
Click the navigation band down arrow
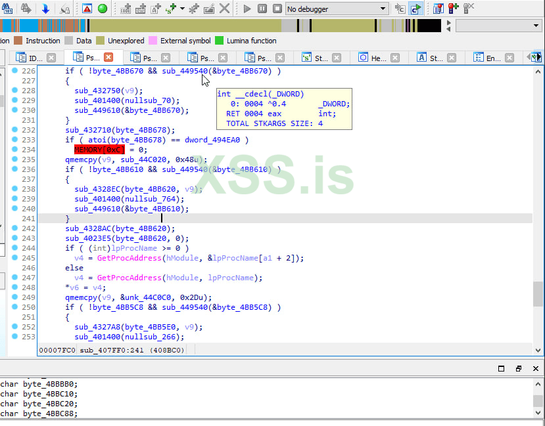pos(449,29)
